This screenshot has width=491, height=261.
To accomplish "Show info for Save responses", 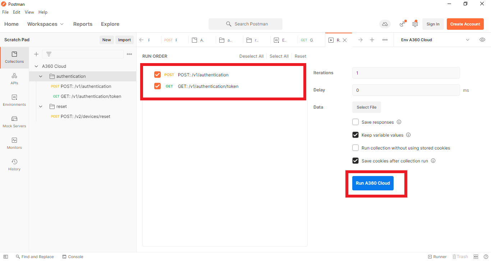I will pyautogui.click(x=399, y=122).
